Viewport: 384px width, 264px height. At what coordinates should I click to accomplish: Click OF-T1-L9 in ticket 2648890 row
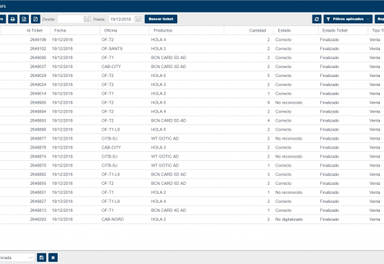[111, 129]
